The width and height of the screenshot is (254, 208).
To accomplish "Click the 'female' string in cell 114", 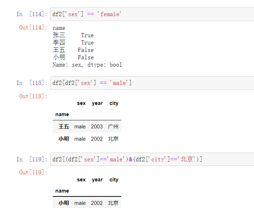I will point(109,14).
